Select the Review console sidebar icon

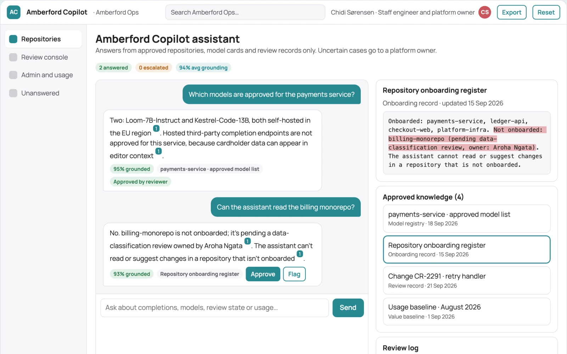pyautogui.click(x=13, y=57)
